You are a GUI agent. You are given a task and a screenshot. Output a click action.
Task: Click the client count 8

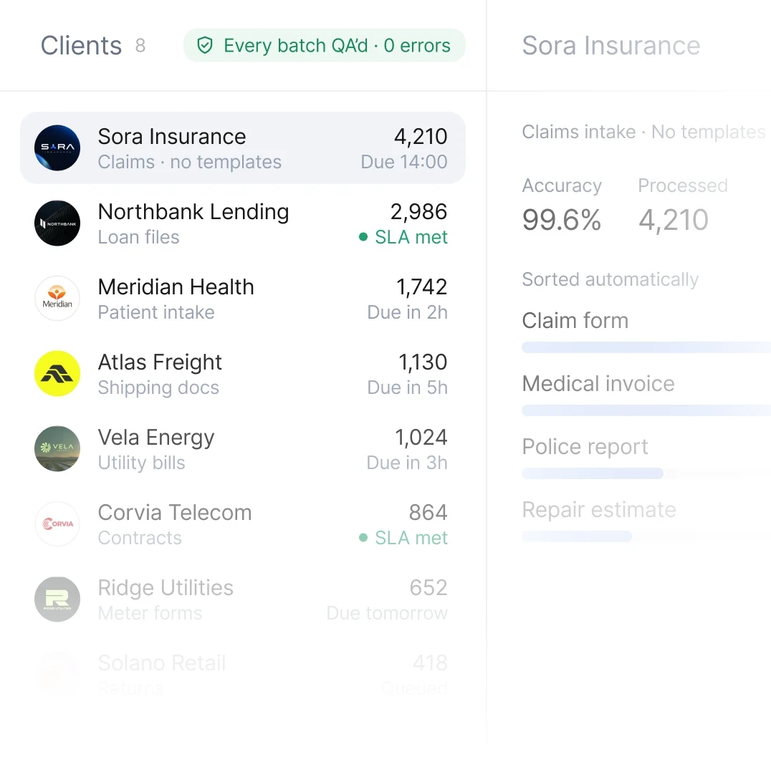point(140,46)
